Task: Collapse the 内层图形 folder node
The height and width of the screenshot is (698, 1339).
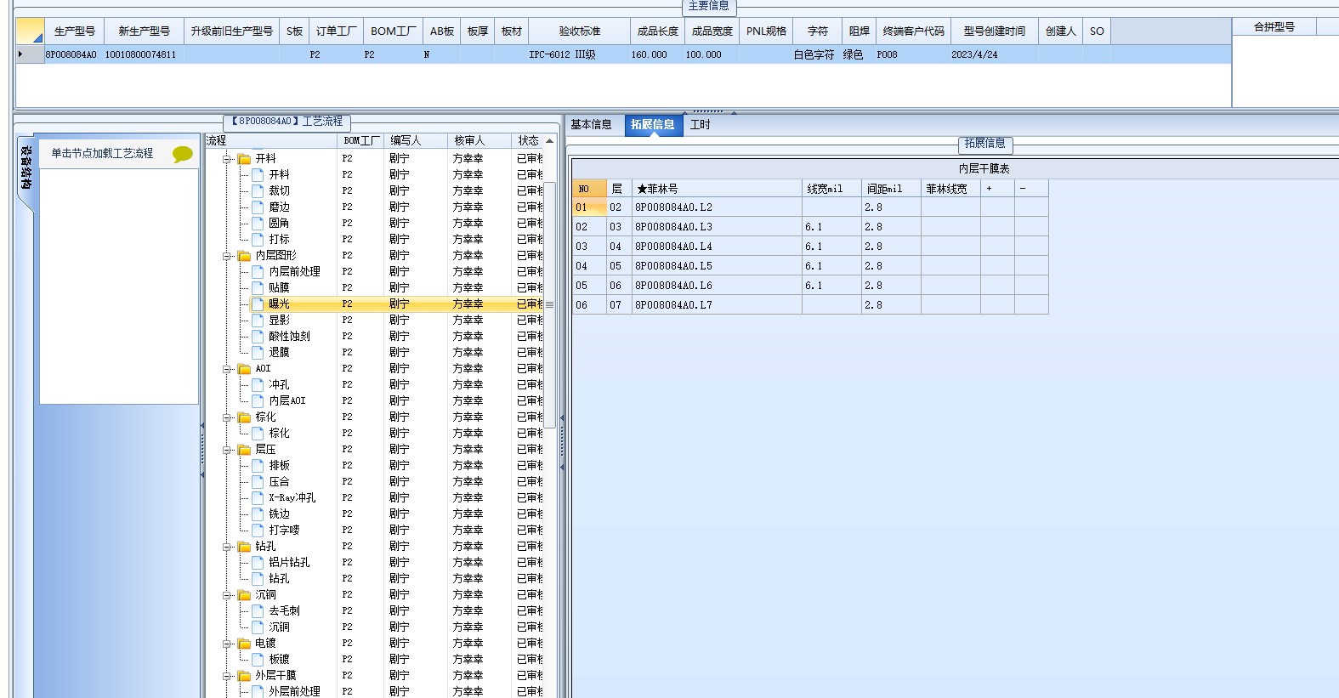Action: 227,256
